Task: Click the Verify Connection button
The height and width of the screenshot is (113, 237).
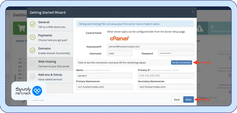Action: click(181, 62)
